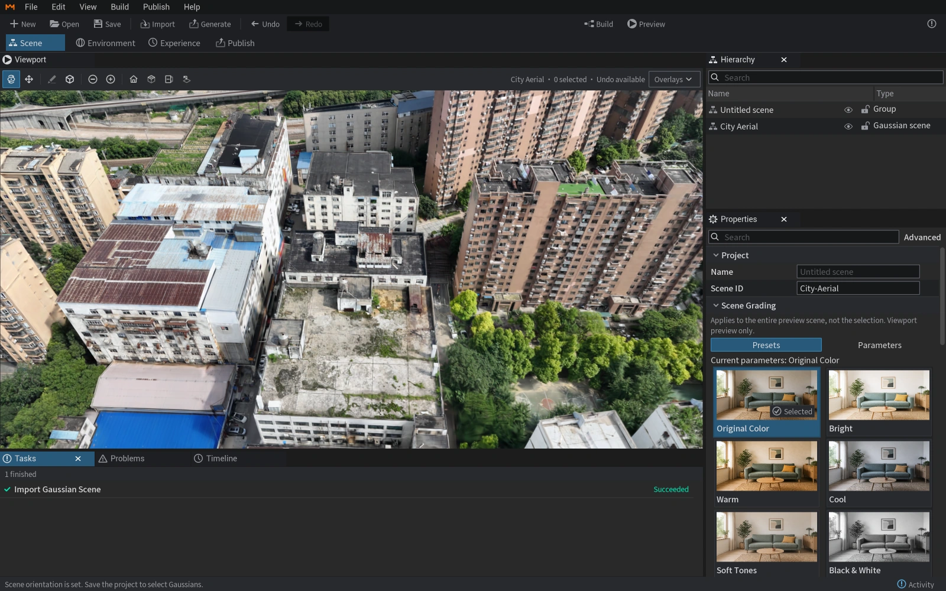946x591 pixels.
Task: Click Advanced in Properties panel
Action: click(x=922, y=238)
